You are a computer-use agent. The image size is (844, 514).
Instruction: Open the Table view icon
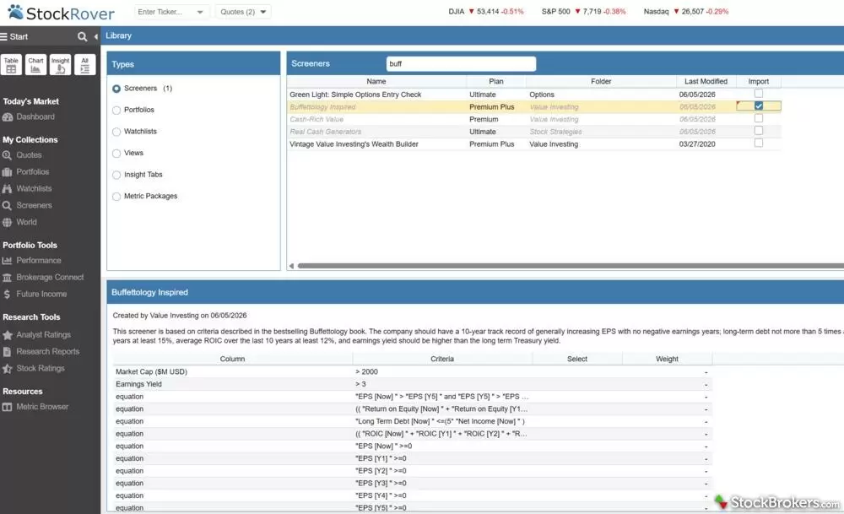[x=11, y=65]
